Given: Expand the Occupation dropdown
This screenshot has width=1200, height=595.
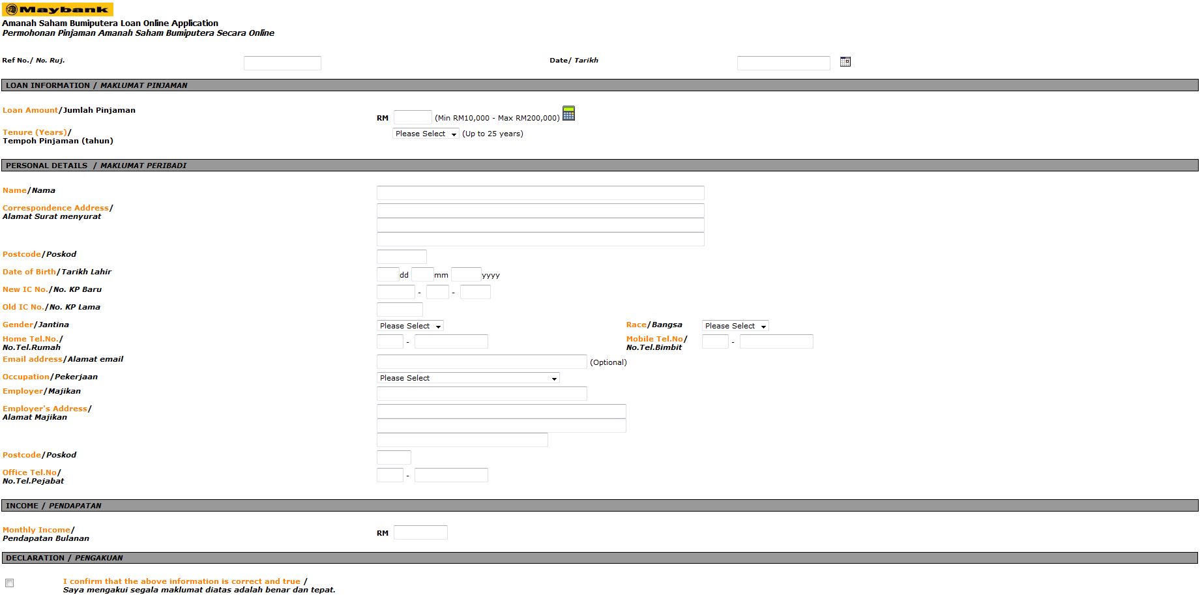Looking at the screenshot, I should pos(467,378).
